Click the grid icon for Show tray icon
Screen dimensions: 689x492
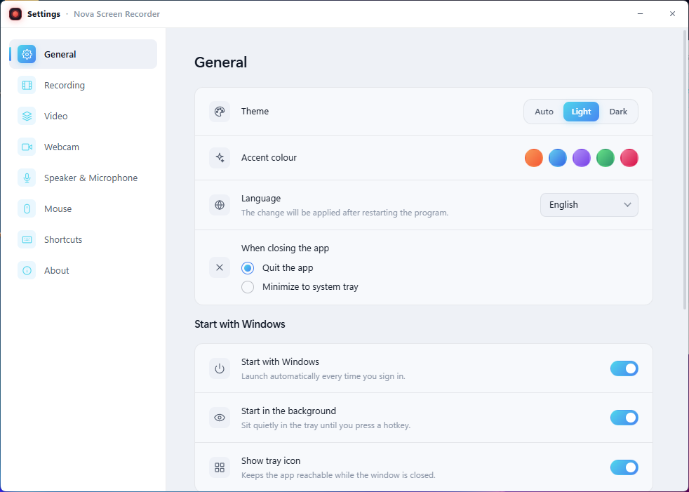coord(220,467)
